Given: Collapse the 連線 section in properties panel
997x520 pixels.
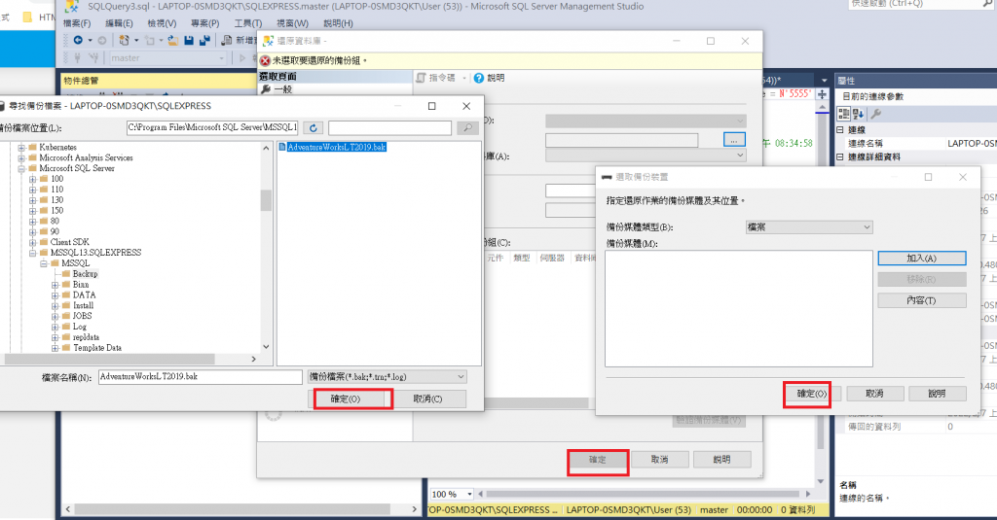Looking at the screenshot, I should click(840, 129).
